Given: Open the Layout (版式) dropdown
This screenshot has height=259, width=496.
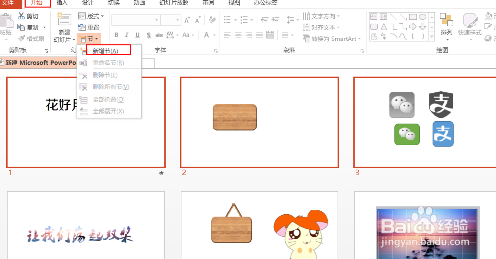Looking at the screenshot, I should point(91,16).
